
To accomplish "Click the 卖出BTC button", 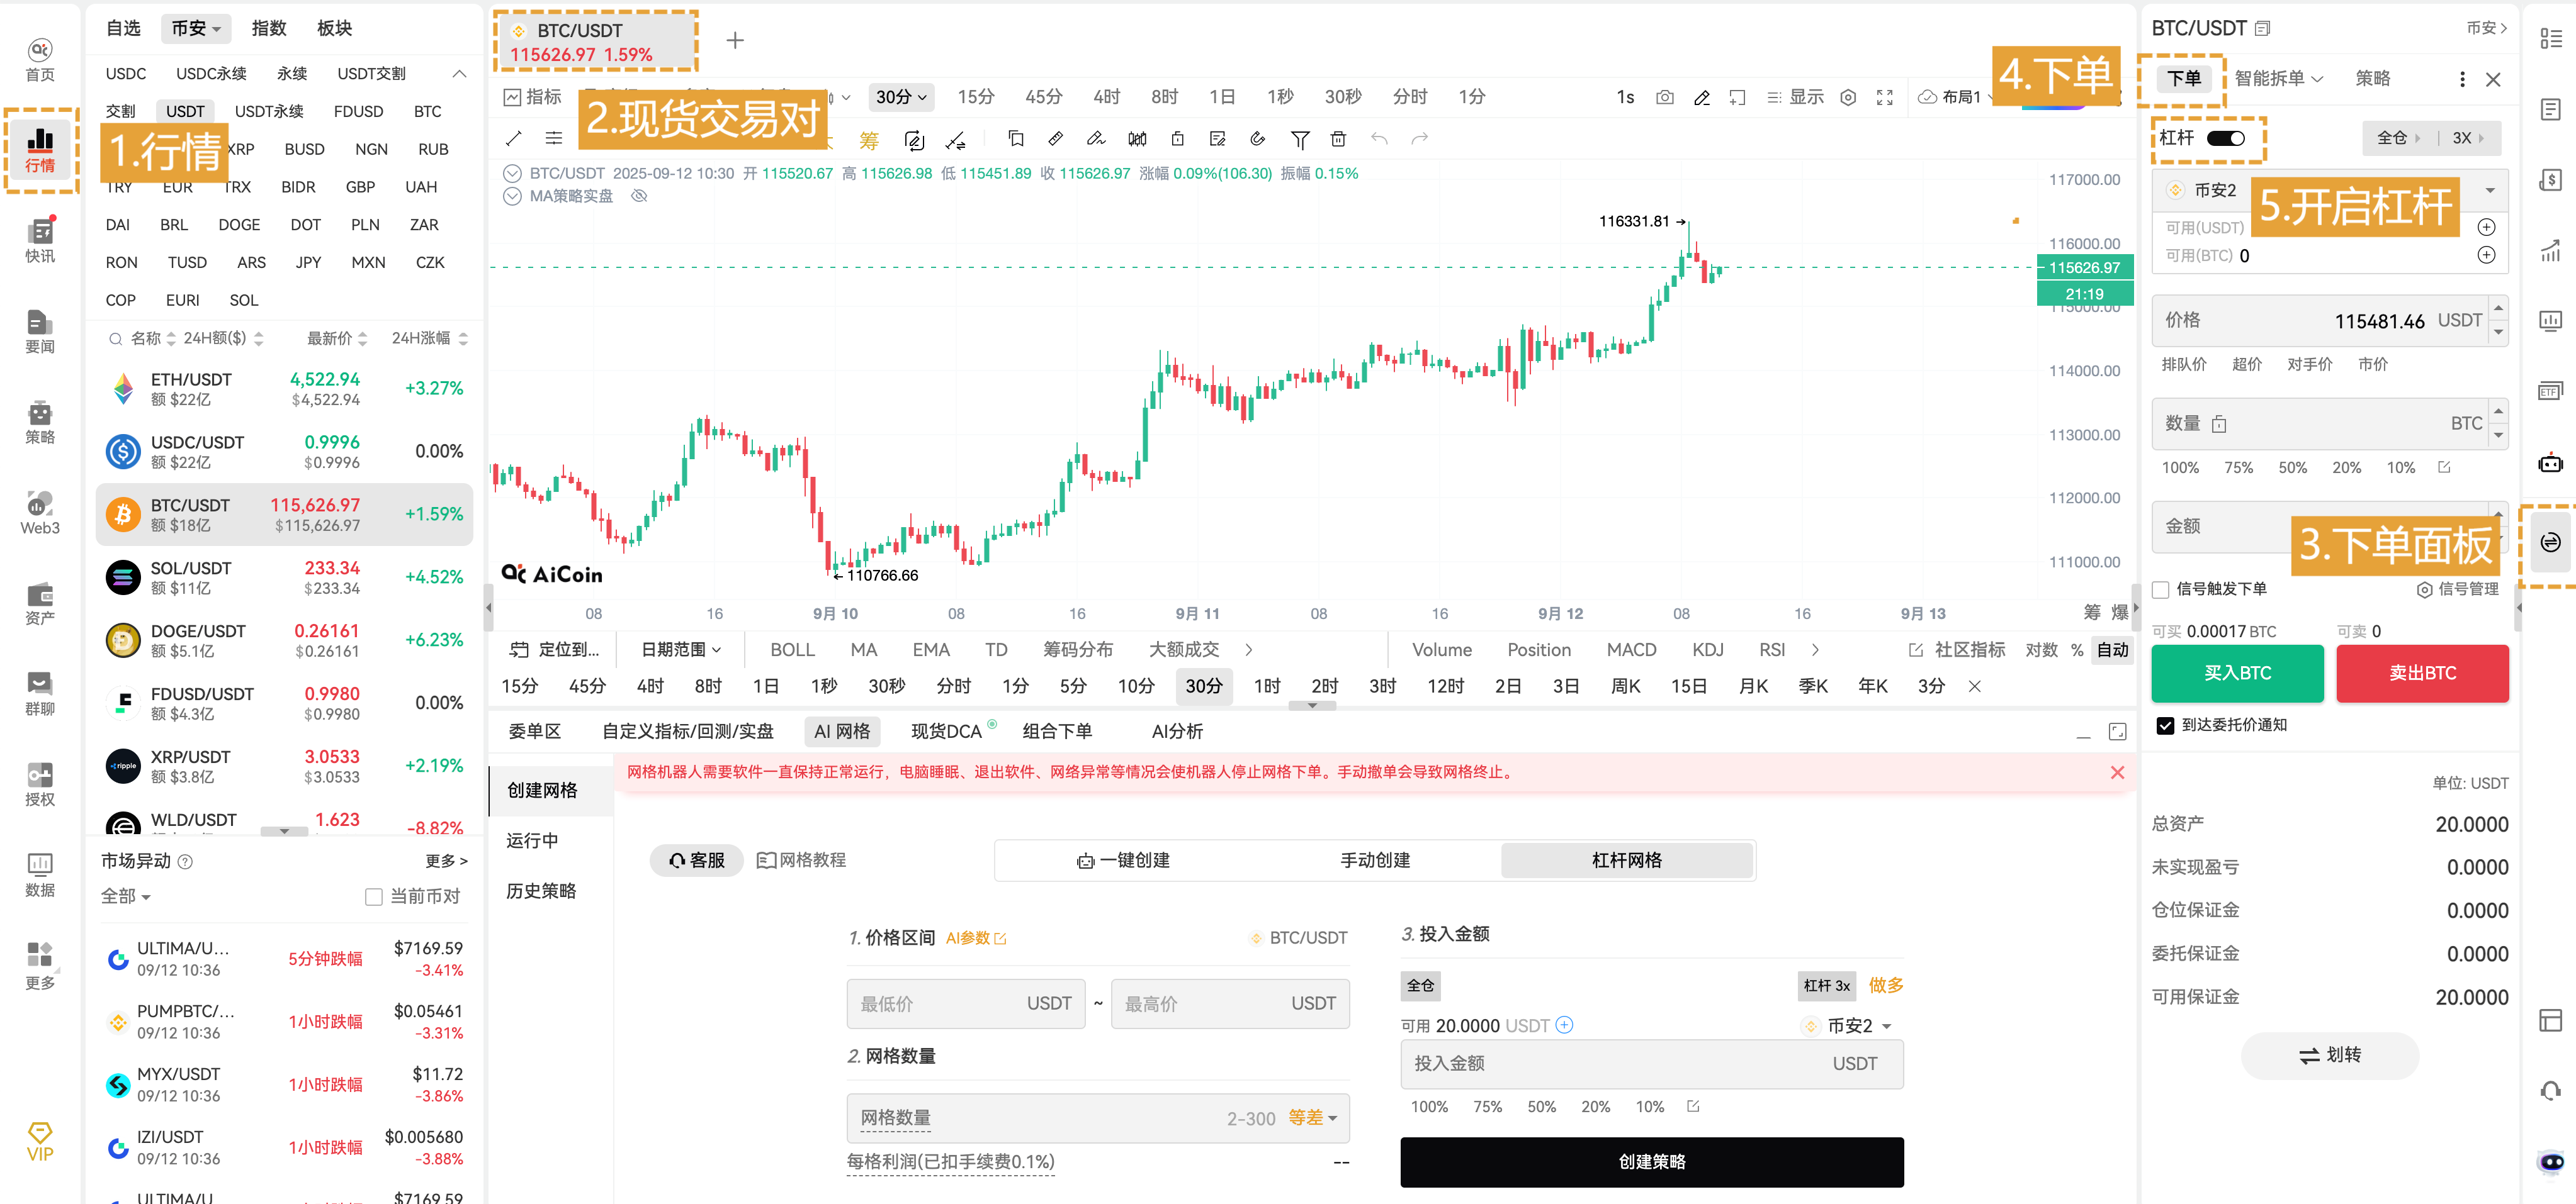I will point(2422,674).
